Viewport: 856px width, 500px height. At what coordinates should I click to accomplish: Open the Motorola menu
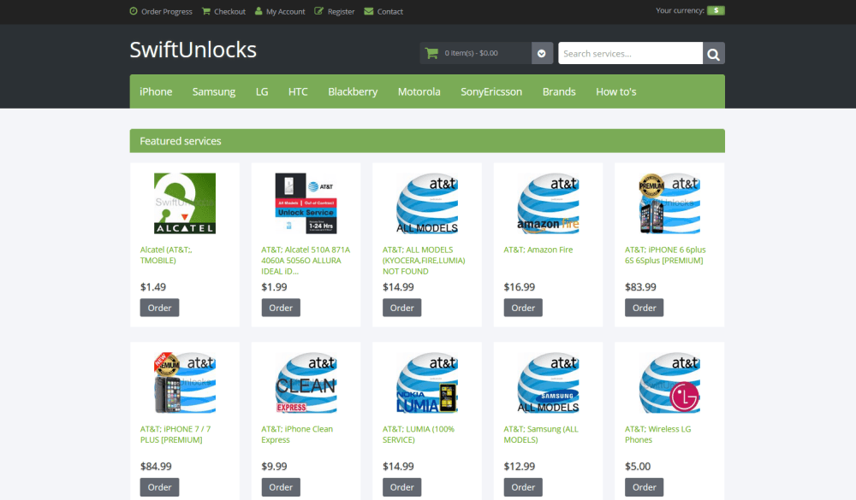tap(419, 91)
